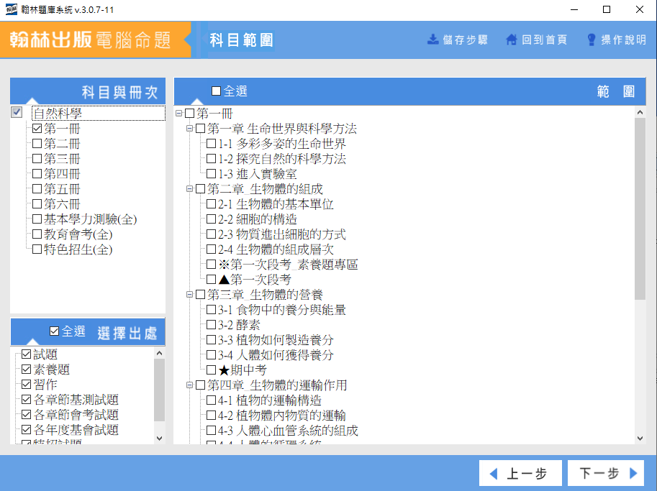Screen dimensions: 657x491
Task: Check 4-2 植物體內物質的運輸 box
Action: [211, 416]
